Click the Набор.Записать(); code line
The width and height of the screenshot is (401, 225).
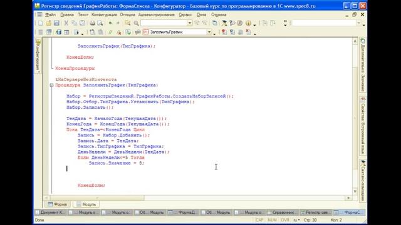[x=90, y=107]
